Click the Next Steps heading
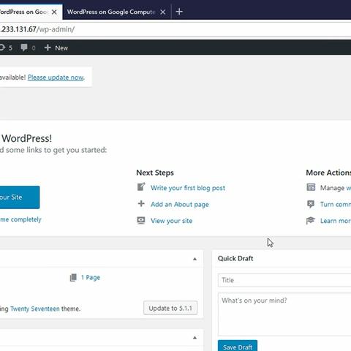This screenshot has height=351, width=351. [155, 173]
